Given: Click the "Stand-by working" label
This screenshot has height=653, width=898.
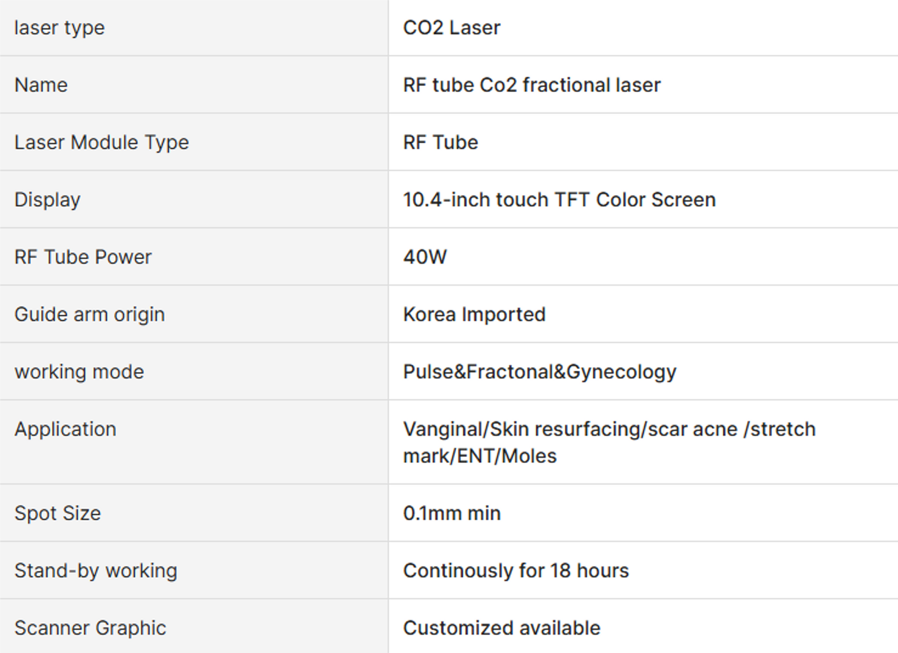Looking at the screenshot, I should [96, 571].
